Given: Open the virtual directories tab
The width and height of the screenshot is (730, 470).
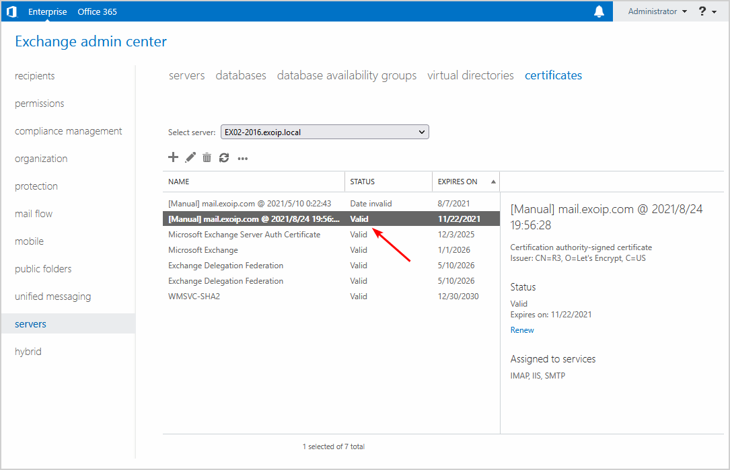Looking at the screenshot, I should 471,75.
